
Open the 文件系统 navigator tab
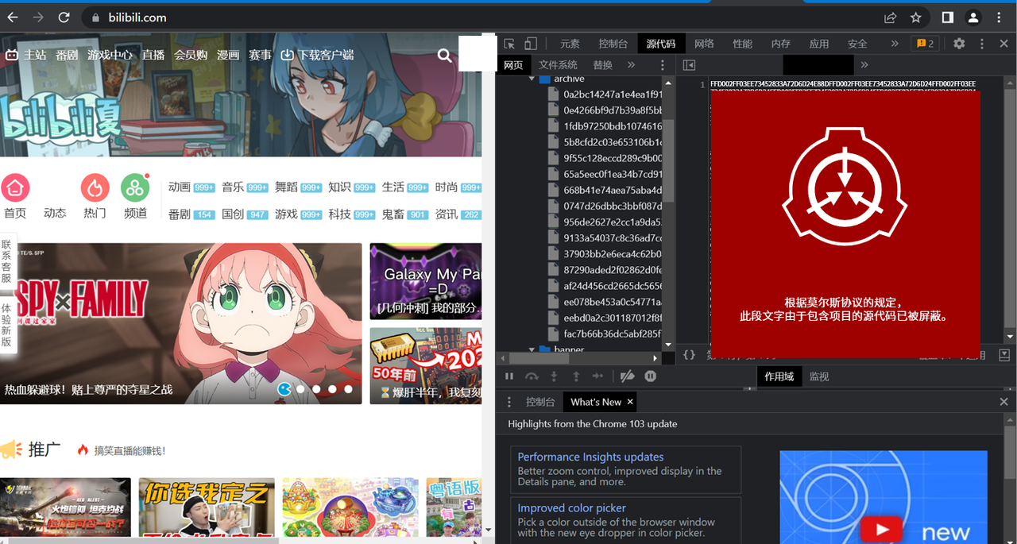(x=558, y=65)
